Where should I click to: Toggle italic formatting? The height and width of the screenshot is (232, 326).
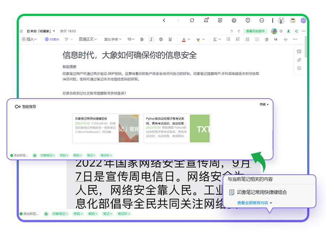click(151, 39)
